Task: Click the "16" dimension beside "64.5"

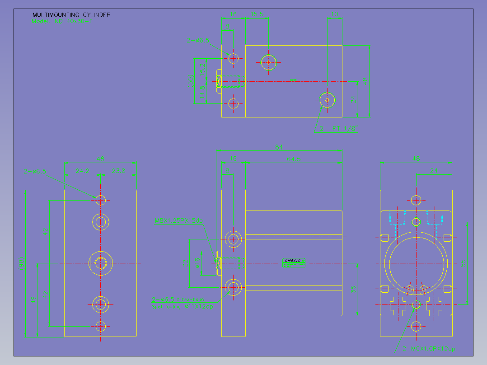Action: point(233,159)
